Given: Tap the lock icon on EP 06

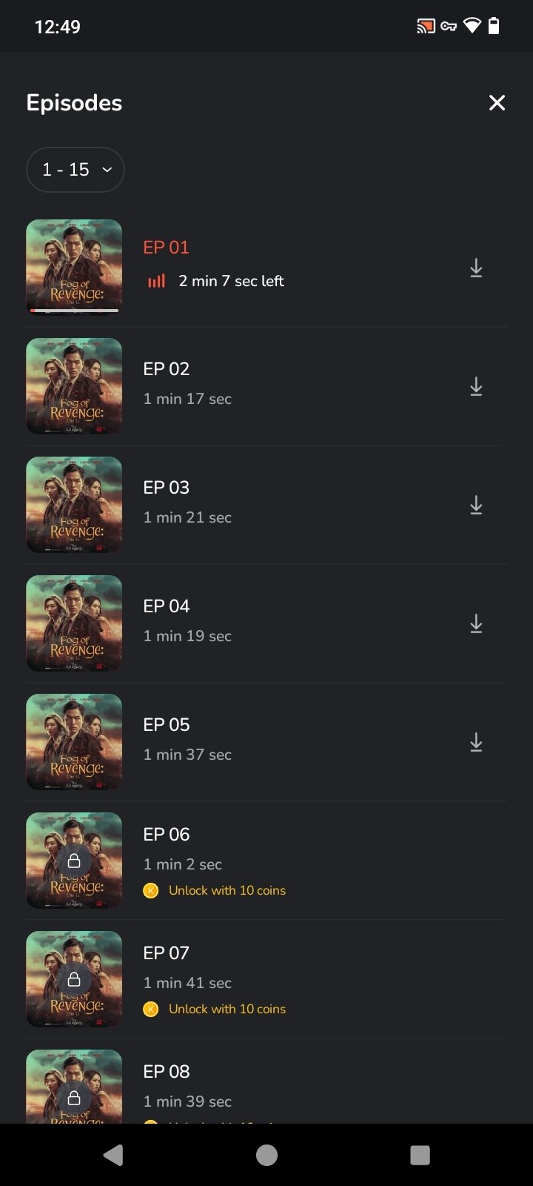Looking at the screenshot, I should (x=74, y=861).
